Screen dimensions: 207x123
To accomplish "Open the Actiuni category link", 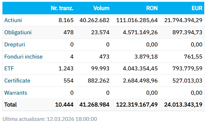I will 13,20.
